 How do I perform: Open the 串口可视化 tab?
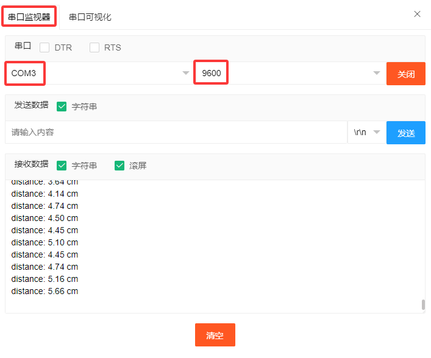click(90, 17)
